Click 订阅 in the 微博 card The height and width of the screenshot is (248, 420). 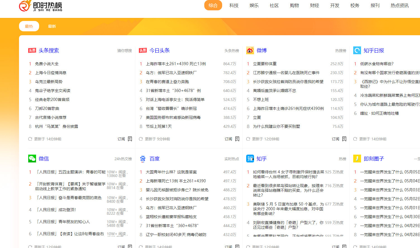coord(336,139)
